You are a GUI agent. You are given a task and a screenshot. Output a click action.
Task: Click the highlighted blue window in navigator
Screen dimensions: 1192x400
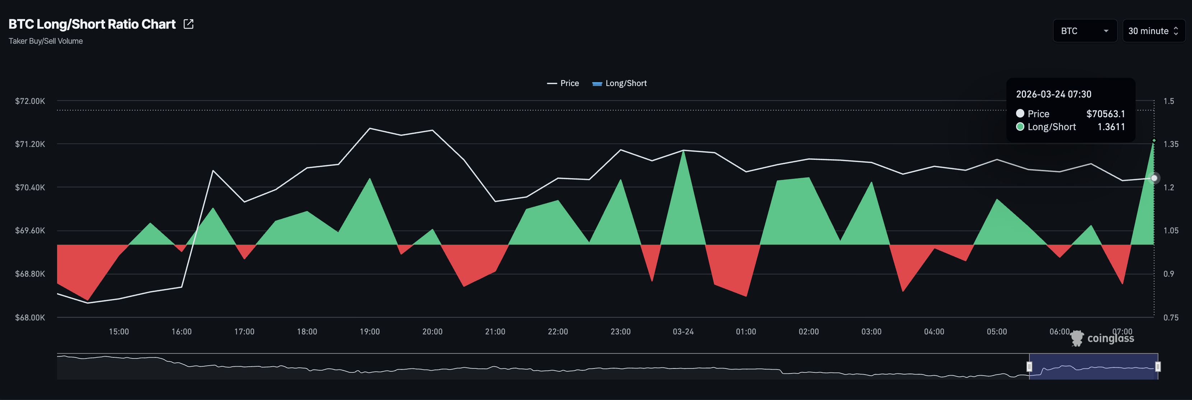1093,366
